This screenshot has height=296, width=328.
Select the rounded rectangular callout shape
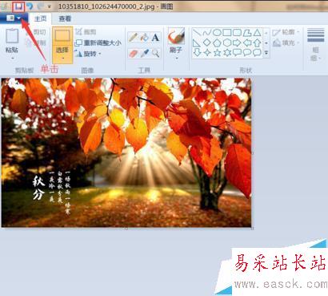(x=237, y=52)
